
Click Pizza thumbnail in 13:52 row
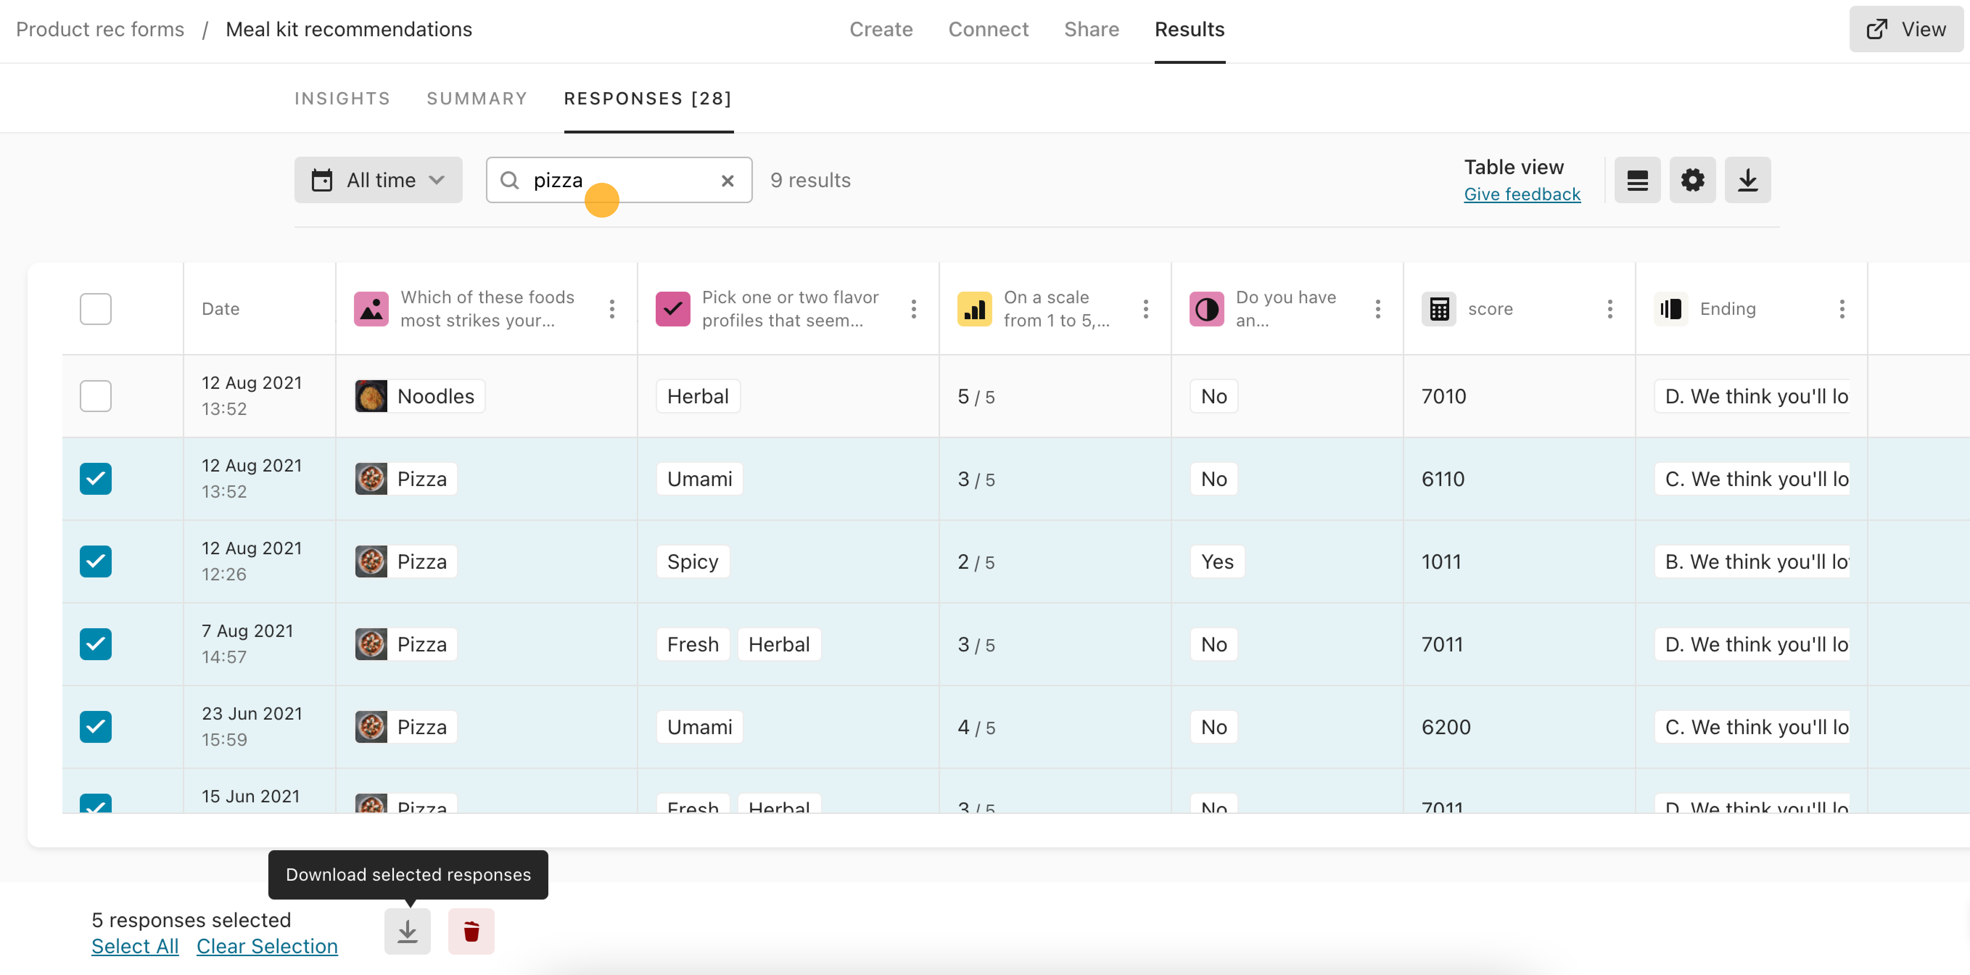[371, 479]
